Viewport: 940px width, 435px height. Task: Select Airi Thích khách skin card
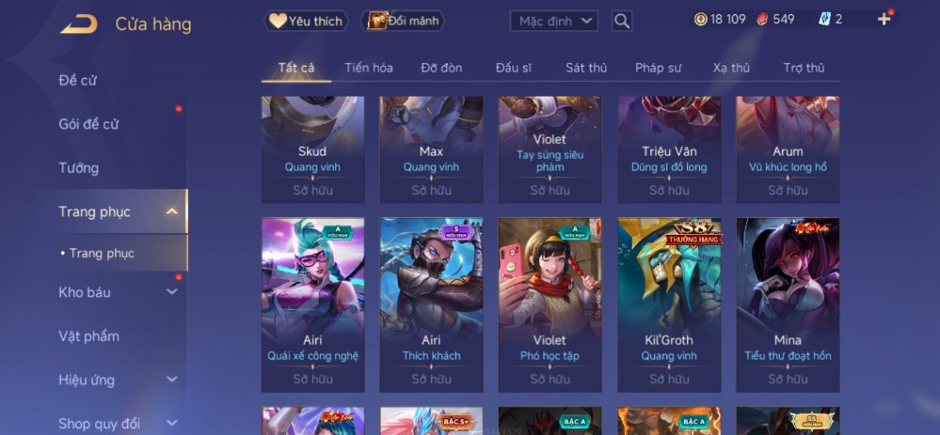[432, 304]
